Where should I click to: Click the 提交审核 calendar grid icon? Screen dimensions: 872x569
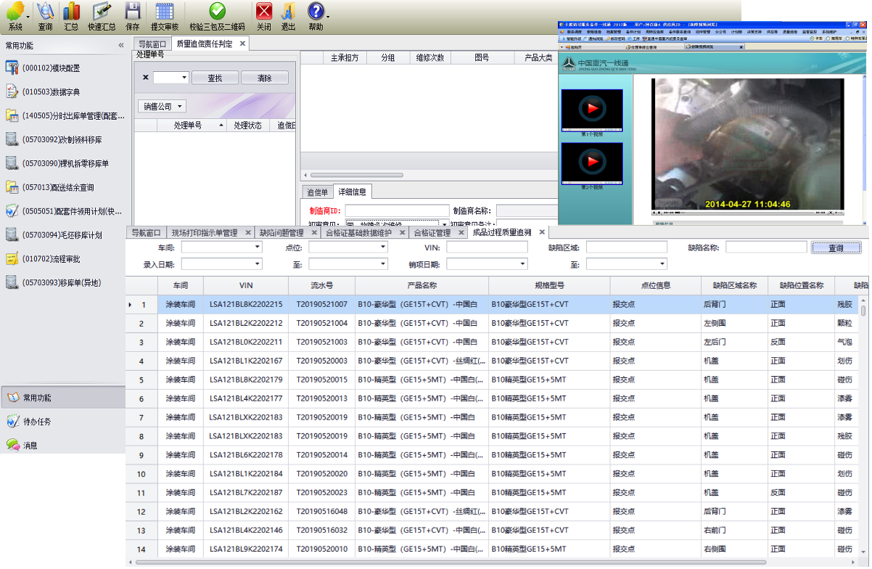pos(164,12)
